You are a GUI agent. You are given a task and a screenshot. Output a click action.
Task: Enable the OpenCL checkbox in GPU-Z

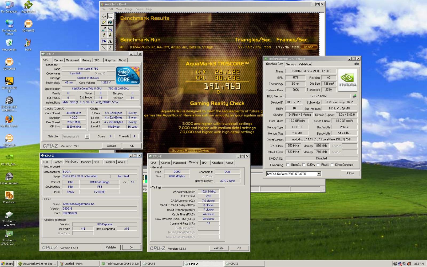click(288, 165)
